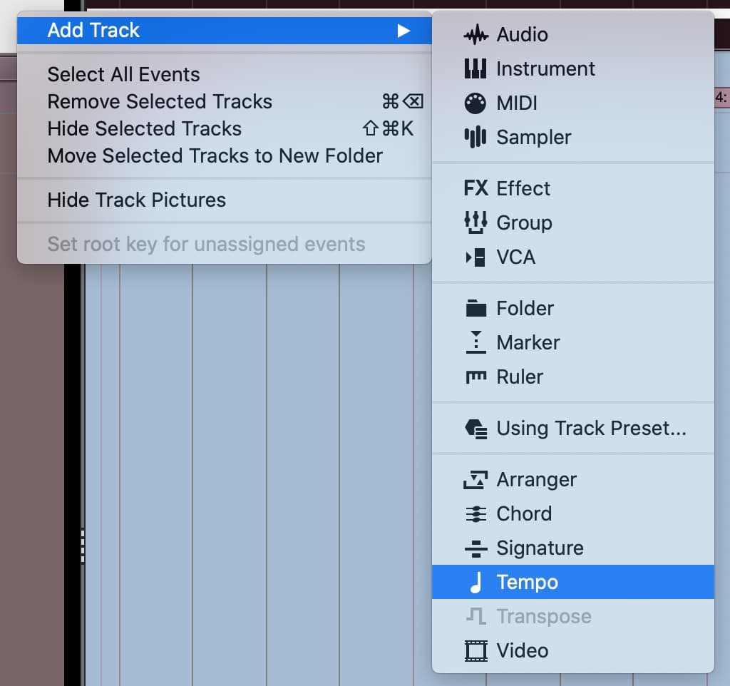This screenshot has width=730, height=686.
Task: Click the VCA track icon
Action: [x=475, y=257]
